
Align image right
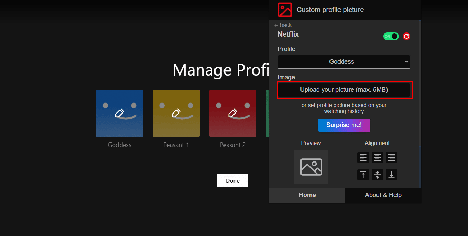[x=391, y=158]
